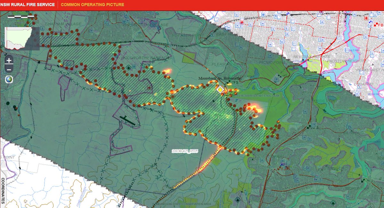Click the red cross icon beside FB marker
The image size is (384, 208).
point(366,19)
